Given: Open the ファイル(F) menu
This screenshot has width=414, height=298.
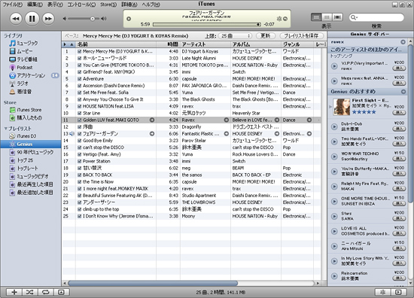Looking at the screenshot, I should (x=13, y=5).
